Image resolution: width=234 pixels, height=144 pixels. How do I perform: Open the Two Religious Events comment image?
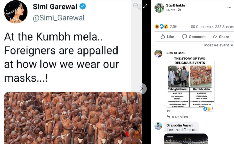point(189,82)
